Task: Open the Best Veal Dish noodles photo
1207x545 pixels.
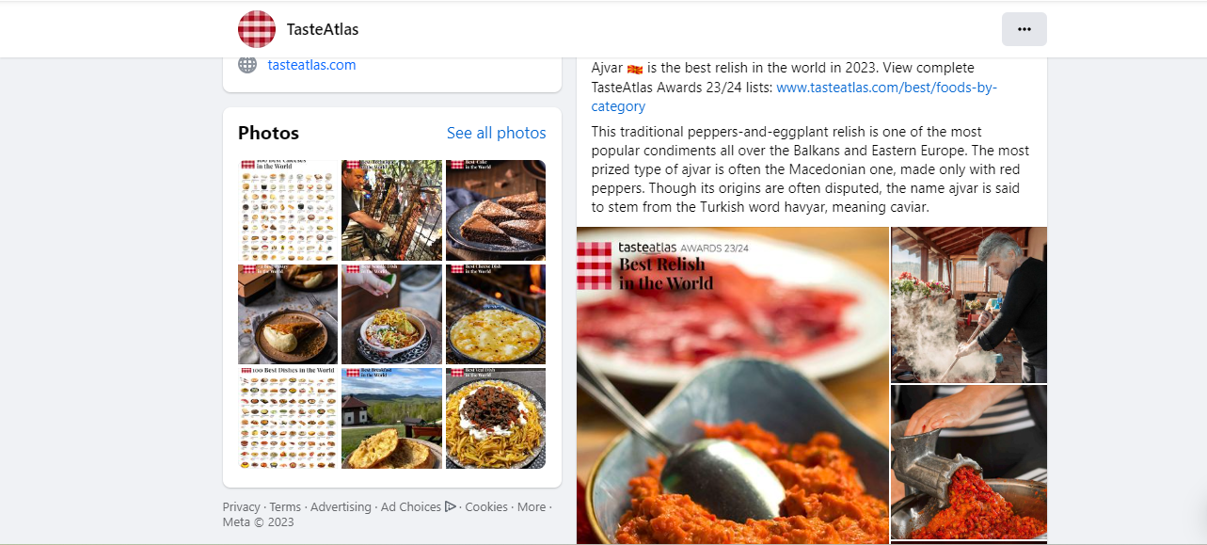Action: (496, 418)
